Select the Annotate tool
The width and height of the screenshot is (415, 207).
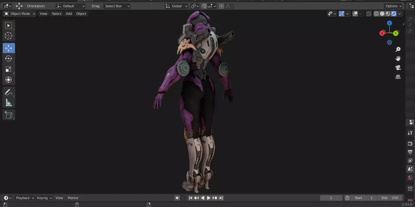click(x=9, y=92)
